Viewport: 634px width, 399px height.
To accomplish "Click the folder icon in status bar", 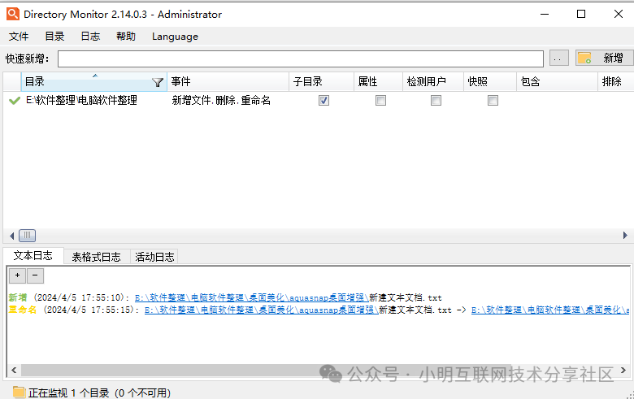I will pos(18,392).
